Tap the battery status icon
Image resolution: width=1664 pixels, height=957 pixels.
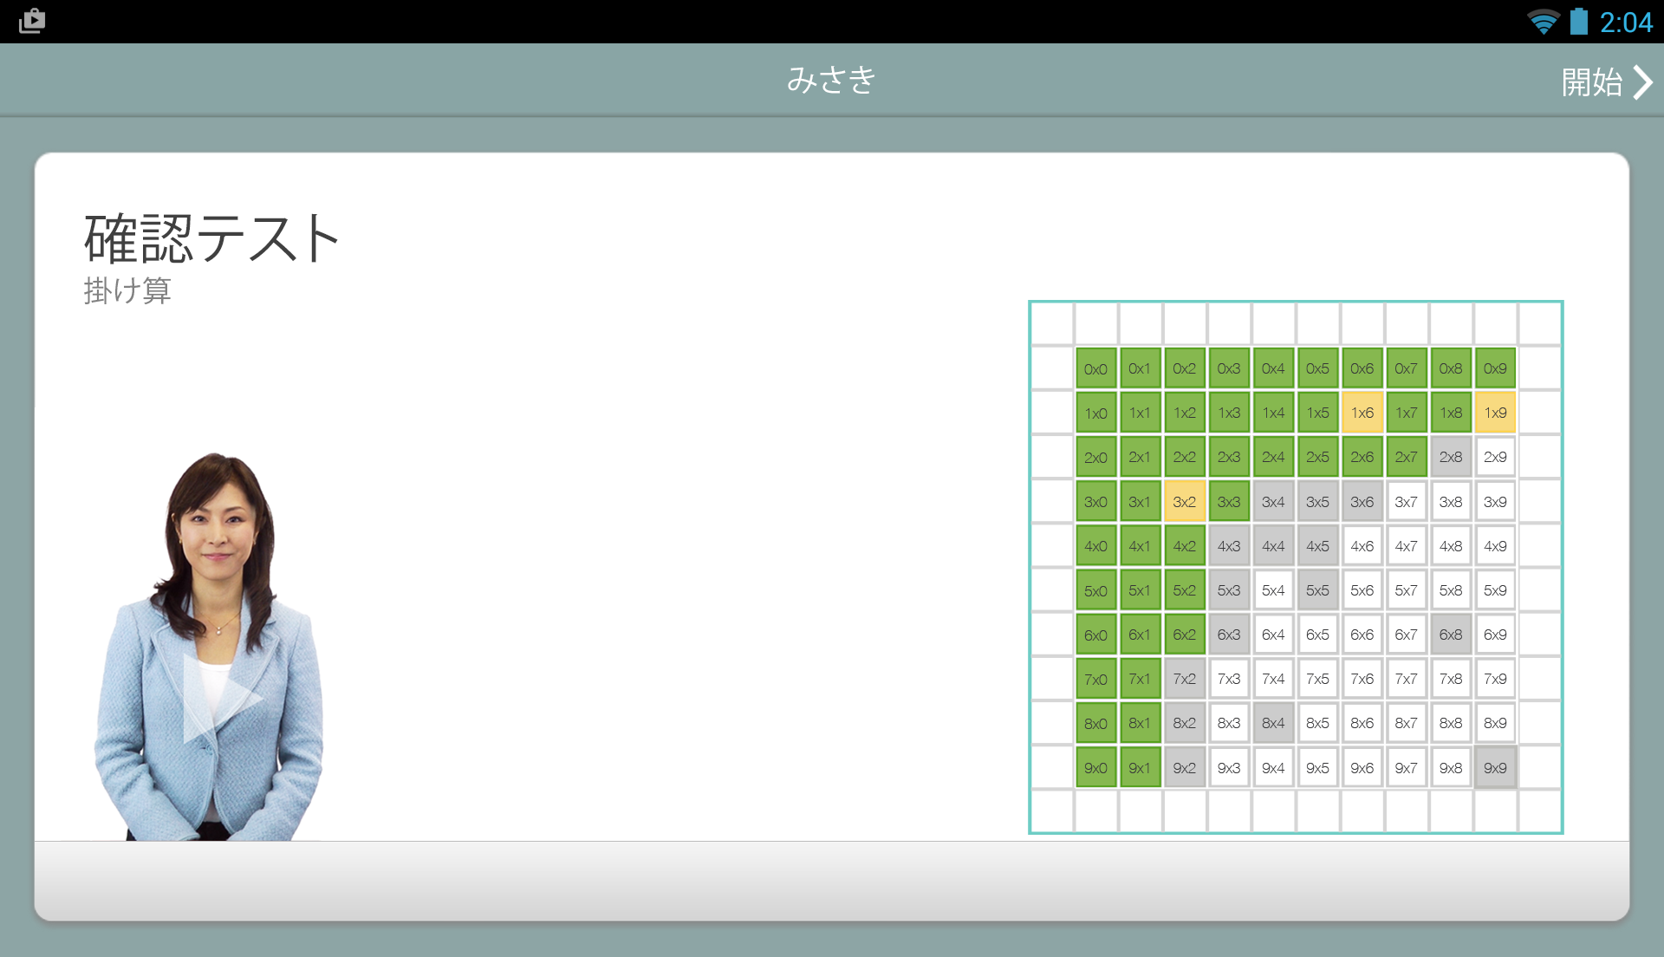pyautogui.click(x=1579, y=22)
